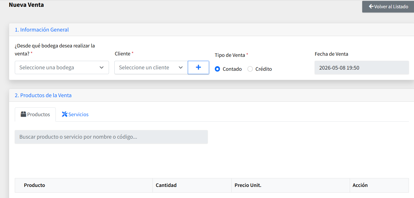Click the back arrow icon on Volver
This screenshot has width=414, height=198.
click(x=371, y=6)
